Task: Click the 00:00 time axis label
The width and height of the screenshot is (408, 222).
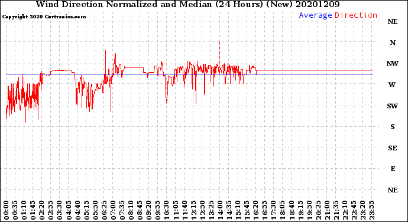Action: pos(7,210)
